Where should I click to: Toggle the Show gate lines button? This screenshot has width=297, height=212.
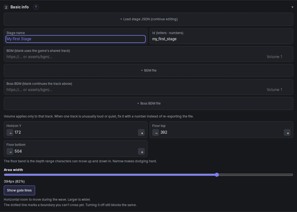coord(19,190)
